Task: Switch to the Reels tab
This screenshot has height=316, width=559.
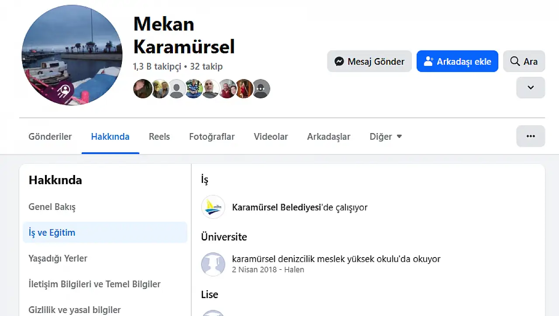Action: coord(159,137)
